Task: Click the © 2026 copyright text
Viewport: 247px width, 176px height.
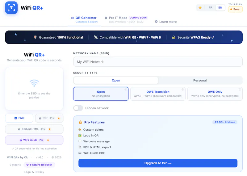Action: coord(57,157)
